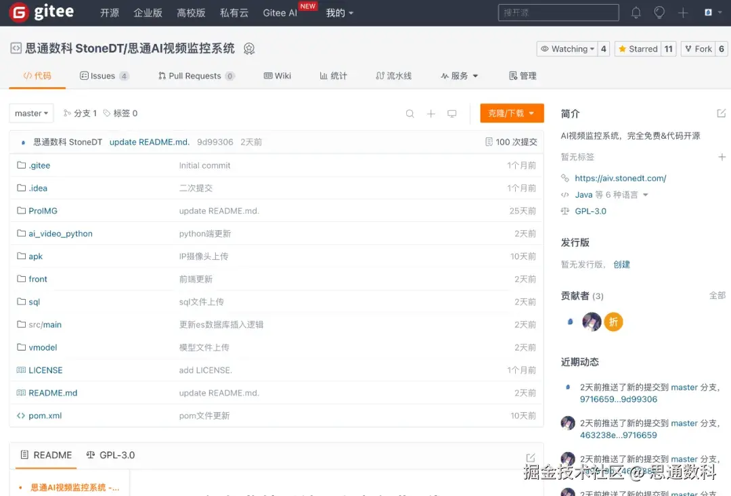Select 企业版 in the top menu
731x496 pixels.
148,12
